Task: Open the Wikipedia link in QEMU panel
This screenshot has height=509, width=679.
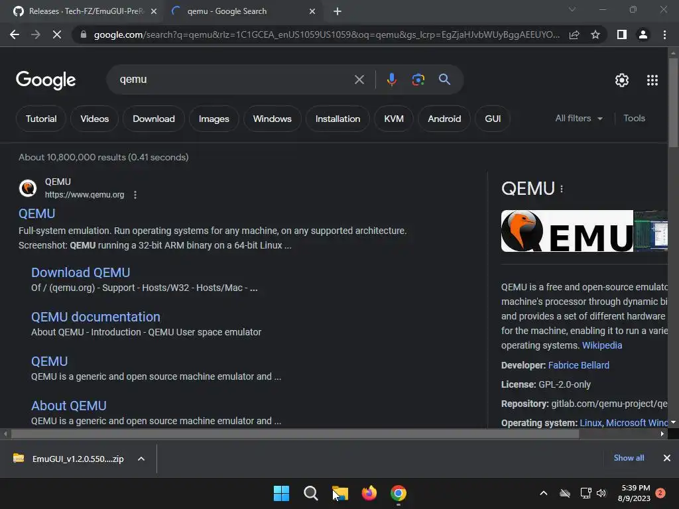Action: click(x=602, y=345)
